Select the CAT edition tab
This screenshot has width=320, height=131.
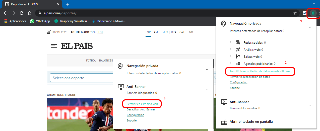tap(182, 32)
